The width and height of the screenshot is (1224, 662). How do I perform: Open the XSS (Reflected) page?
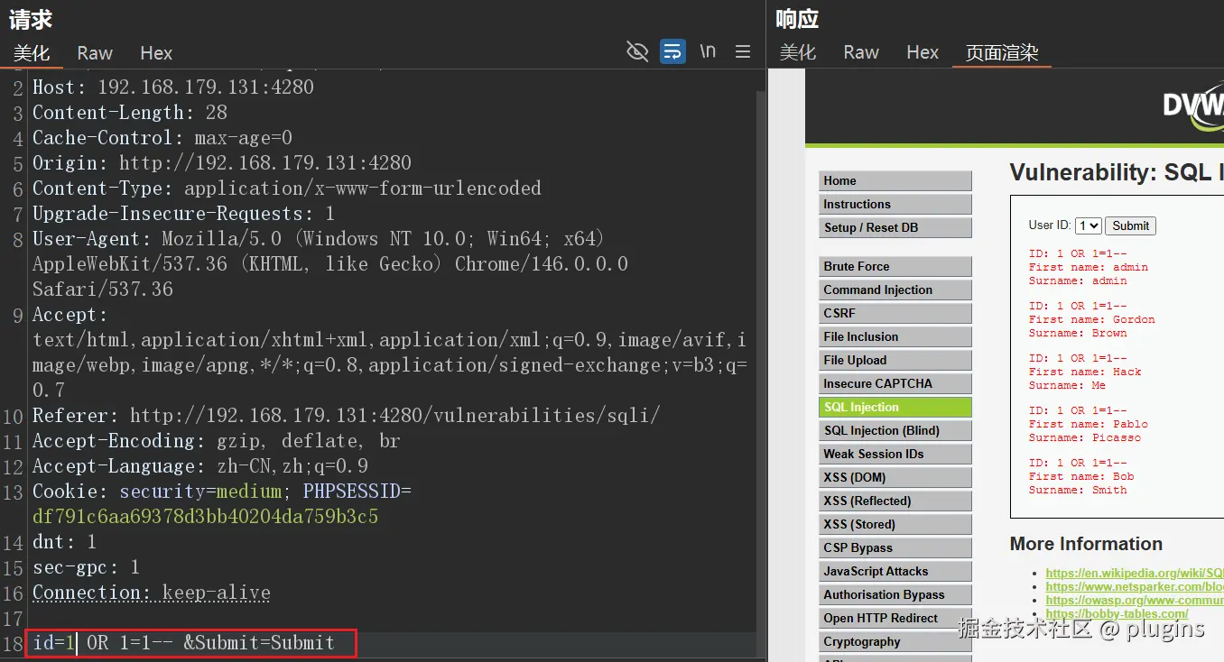[895, 501]
